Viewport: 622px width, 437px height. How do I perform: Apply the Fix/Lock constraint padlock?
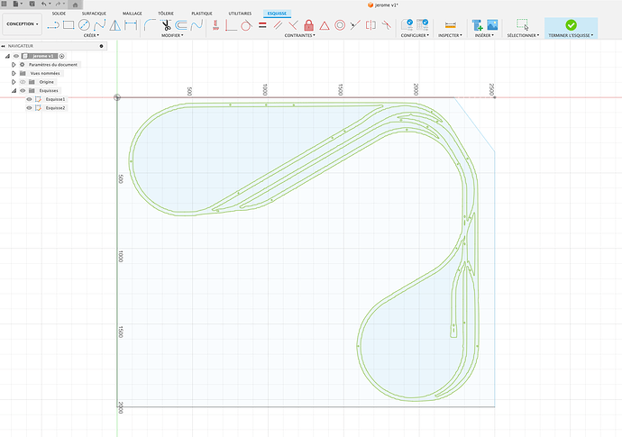[x=308, y=25]
